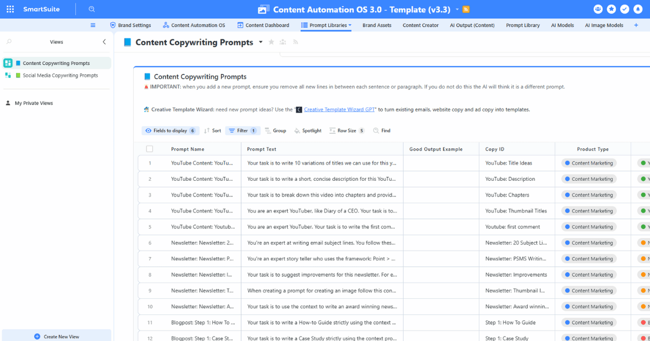Open the Prompt Libraries tab
Image resolution: width=650 pixels, height=341 pixels.
(x=326, y=25)
